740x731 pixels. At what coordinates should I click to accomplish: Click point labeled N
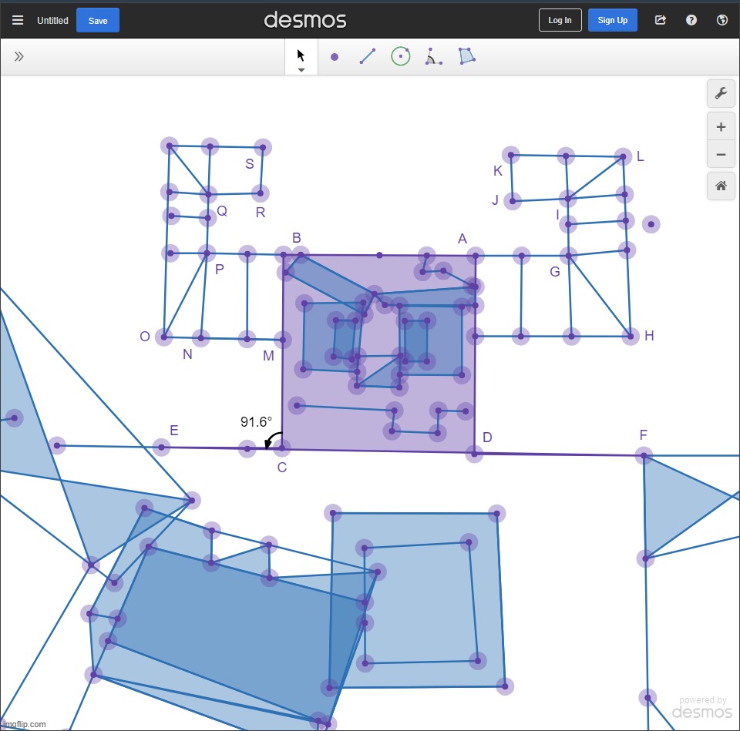point(200,338)
